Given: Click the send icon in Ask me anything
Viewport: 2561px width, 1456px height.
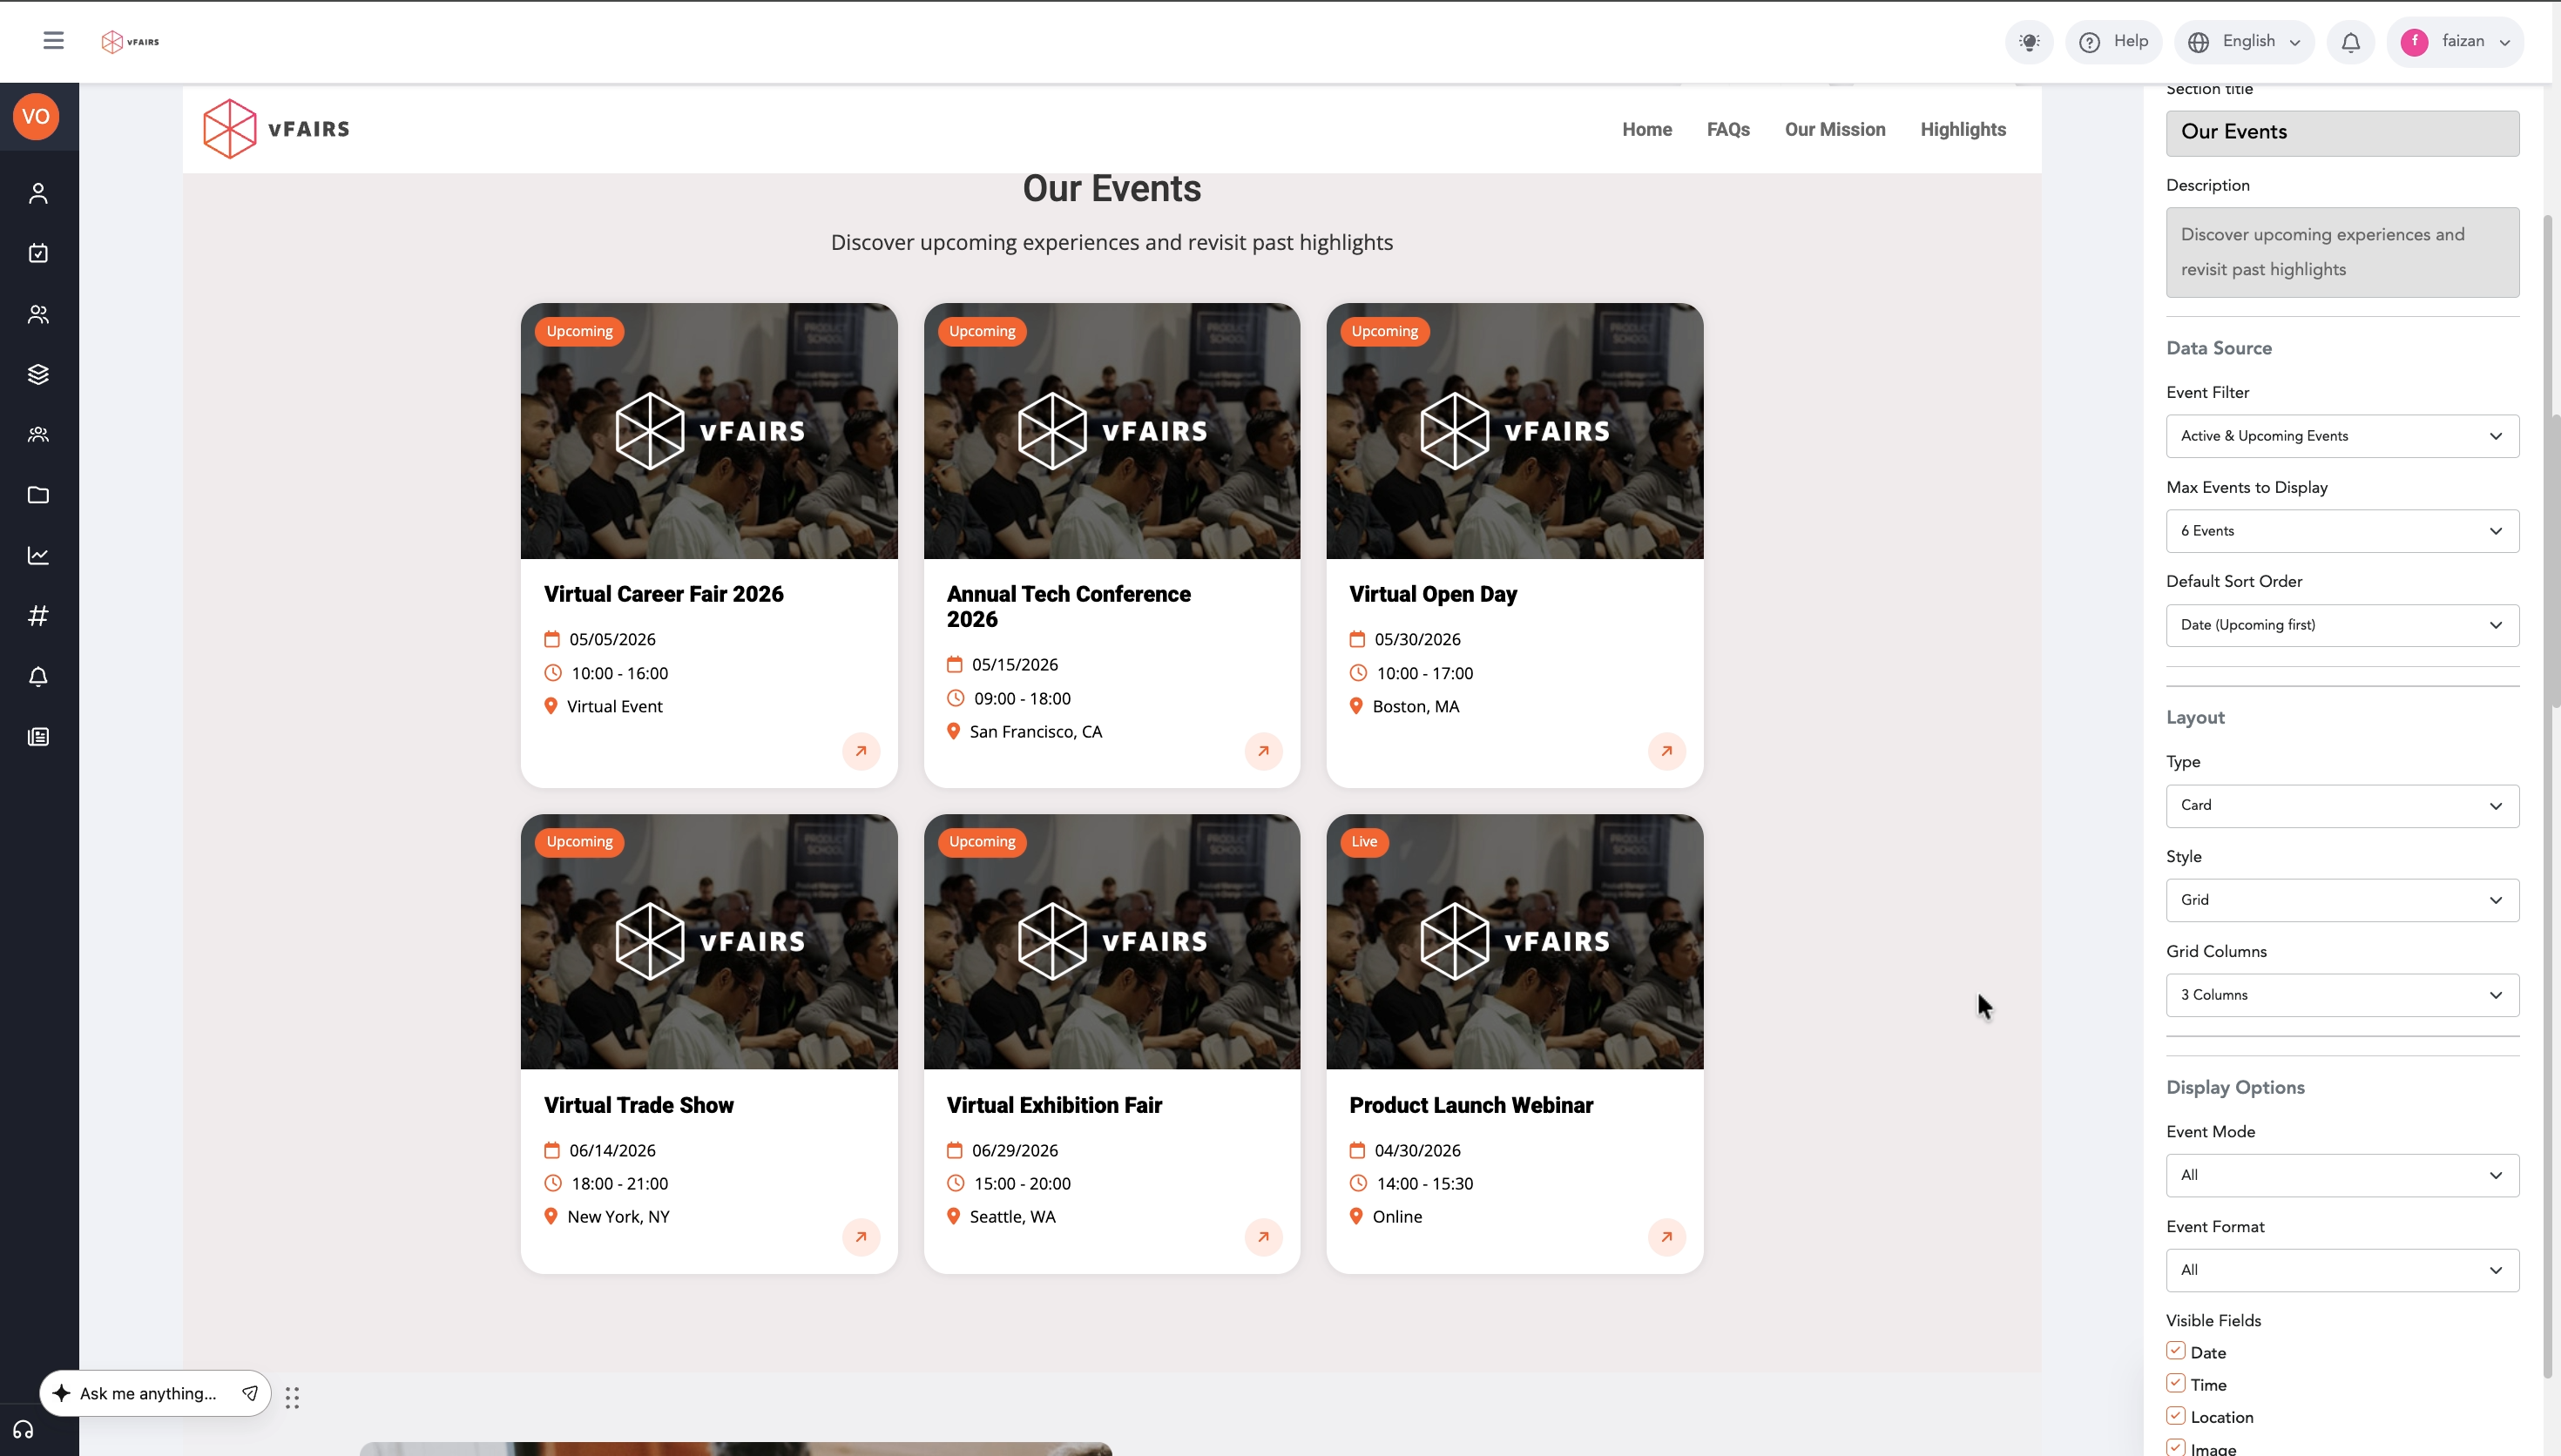Looking at the screenshot, I should click(250, 1393).
